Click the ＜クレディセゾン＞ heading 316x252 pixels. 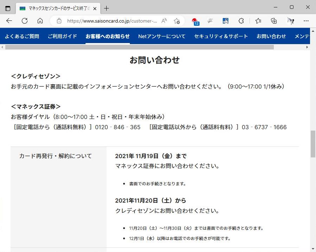pos(36,76)
